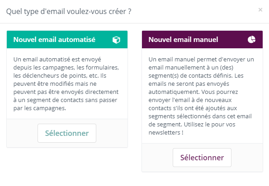Click 'Un email automatisé est envoyé' opening line

pyautogui.click(x=57, y=60)
